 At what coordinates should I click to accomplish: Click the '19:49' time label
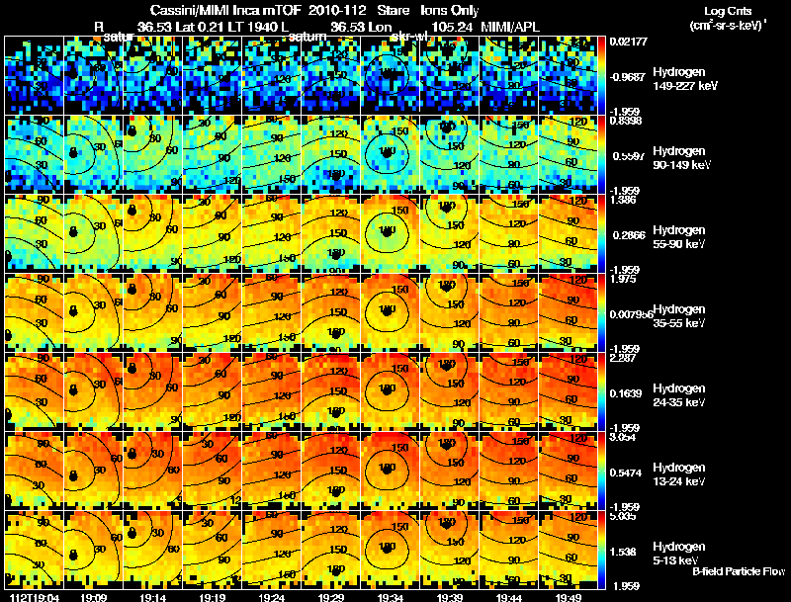pos(569,597)
